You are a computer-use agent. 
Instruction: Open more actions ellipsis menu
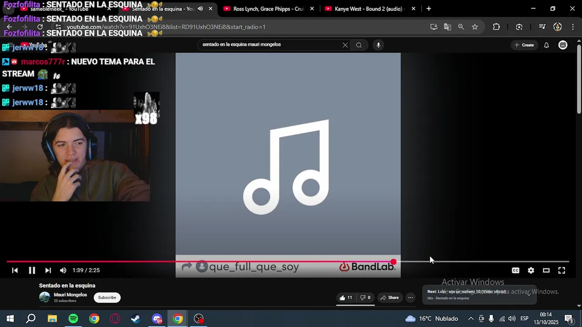(x=410, y=297)
